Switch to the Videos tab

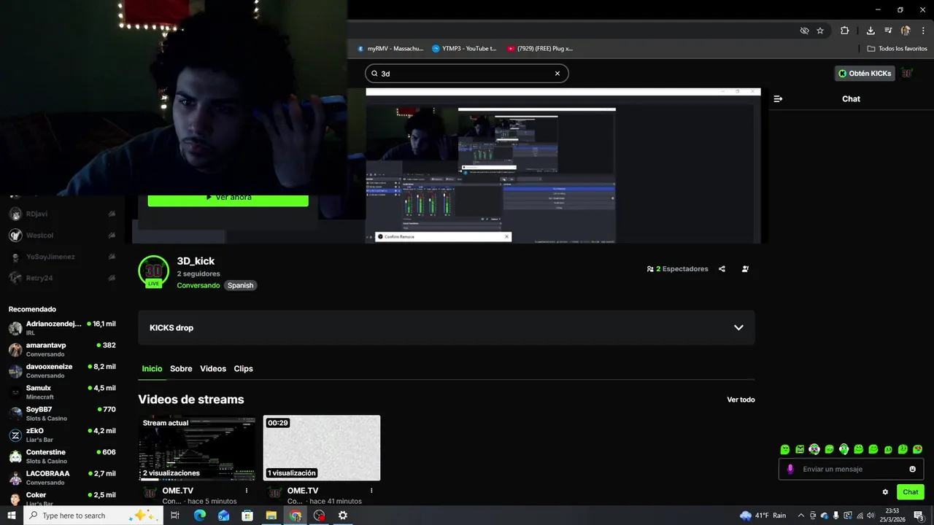click(x=213, y=369)
